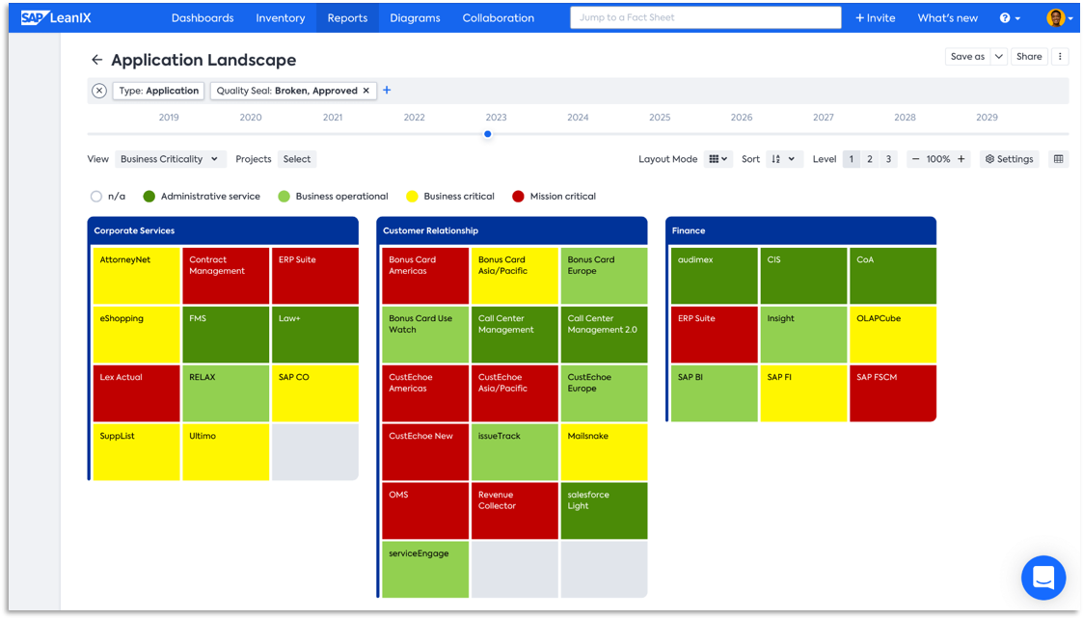Viewport: 1083px width, 619px height.
Task: Open report Settings via gear icon
Action: (x=1009, y=158)
